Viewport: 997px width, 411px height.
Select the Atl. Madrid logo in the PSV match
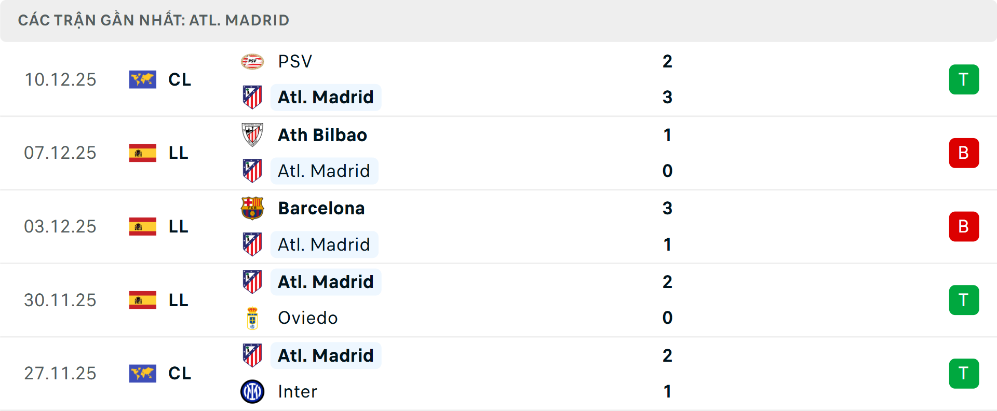click(x=253, y=97)
